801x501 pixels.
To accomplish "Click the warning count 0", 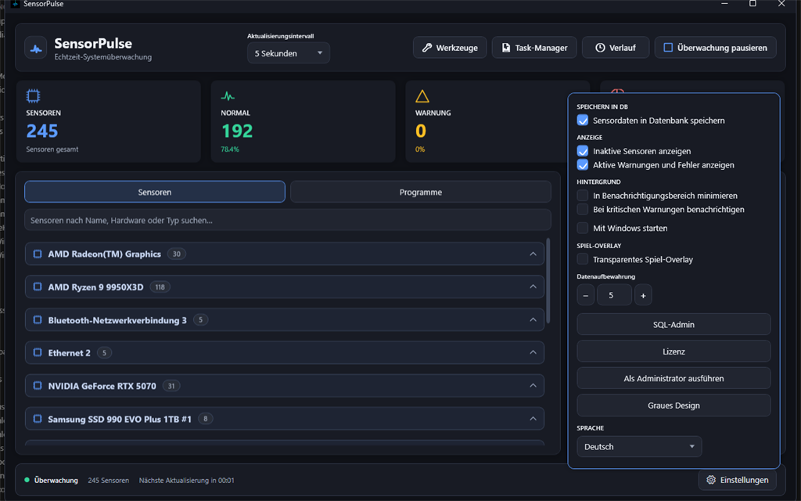I will tap(420, 131).
